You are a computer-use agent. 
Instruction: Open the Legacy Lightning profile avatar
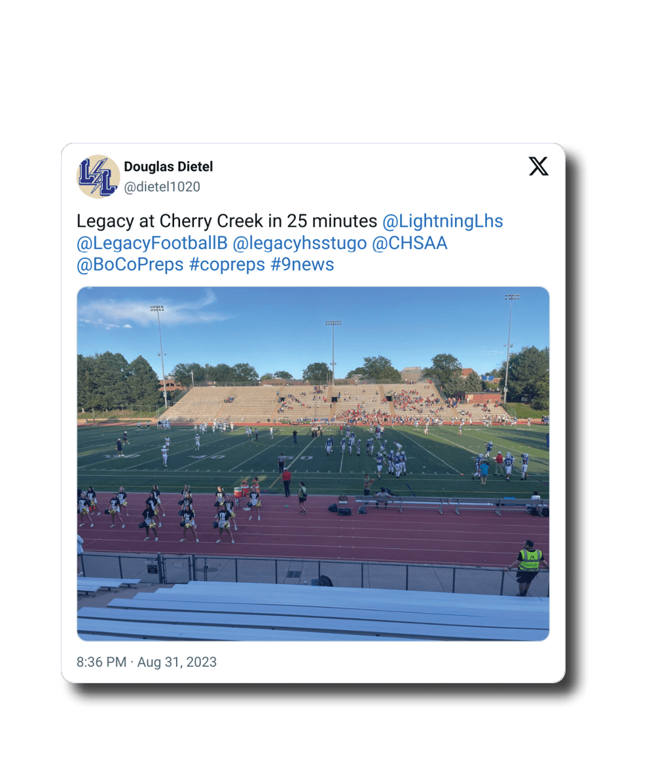pyautogui.click(x=98, y=176)
